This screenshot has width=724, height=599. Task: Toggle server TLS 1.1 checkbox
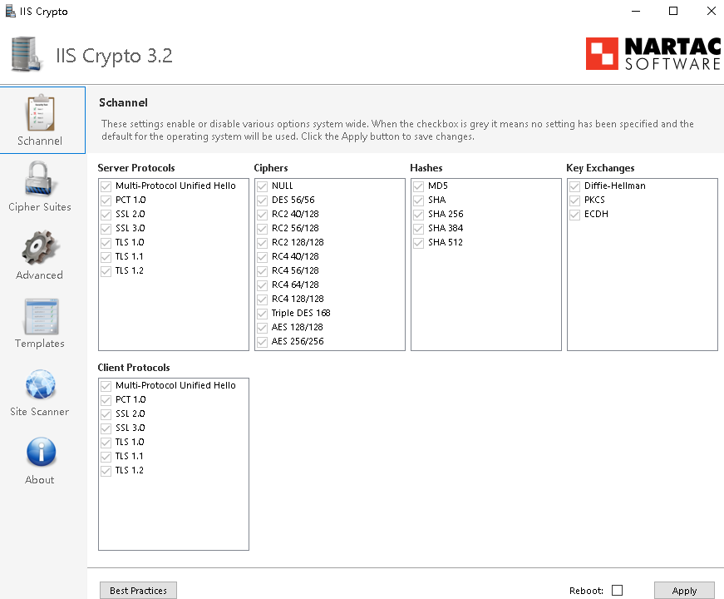pos(106,257)
